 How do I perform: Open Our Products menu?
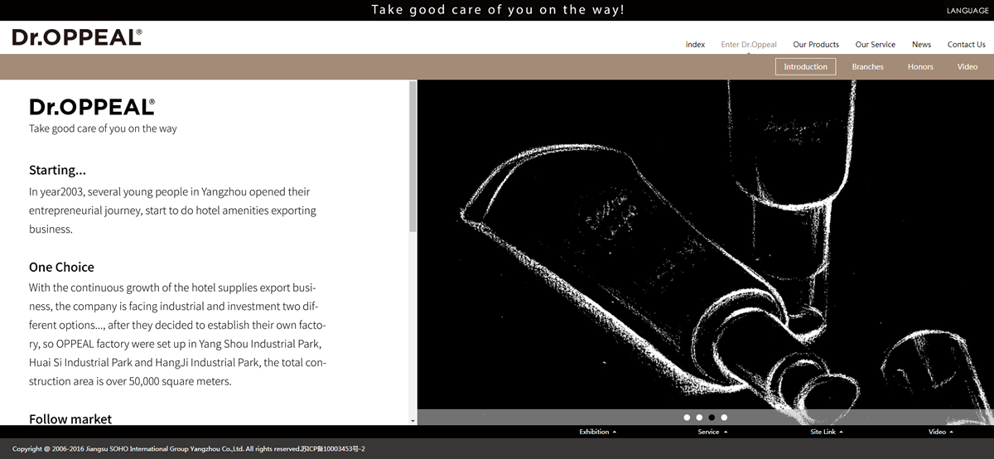tap(816, 45)
